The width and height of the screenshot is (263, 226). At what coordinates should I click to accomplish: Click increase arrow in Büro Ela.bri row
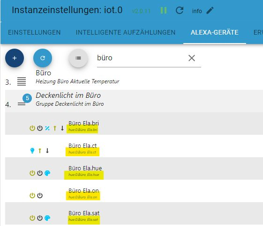(55, 128)
